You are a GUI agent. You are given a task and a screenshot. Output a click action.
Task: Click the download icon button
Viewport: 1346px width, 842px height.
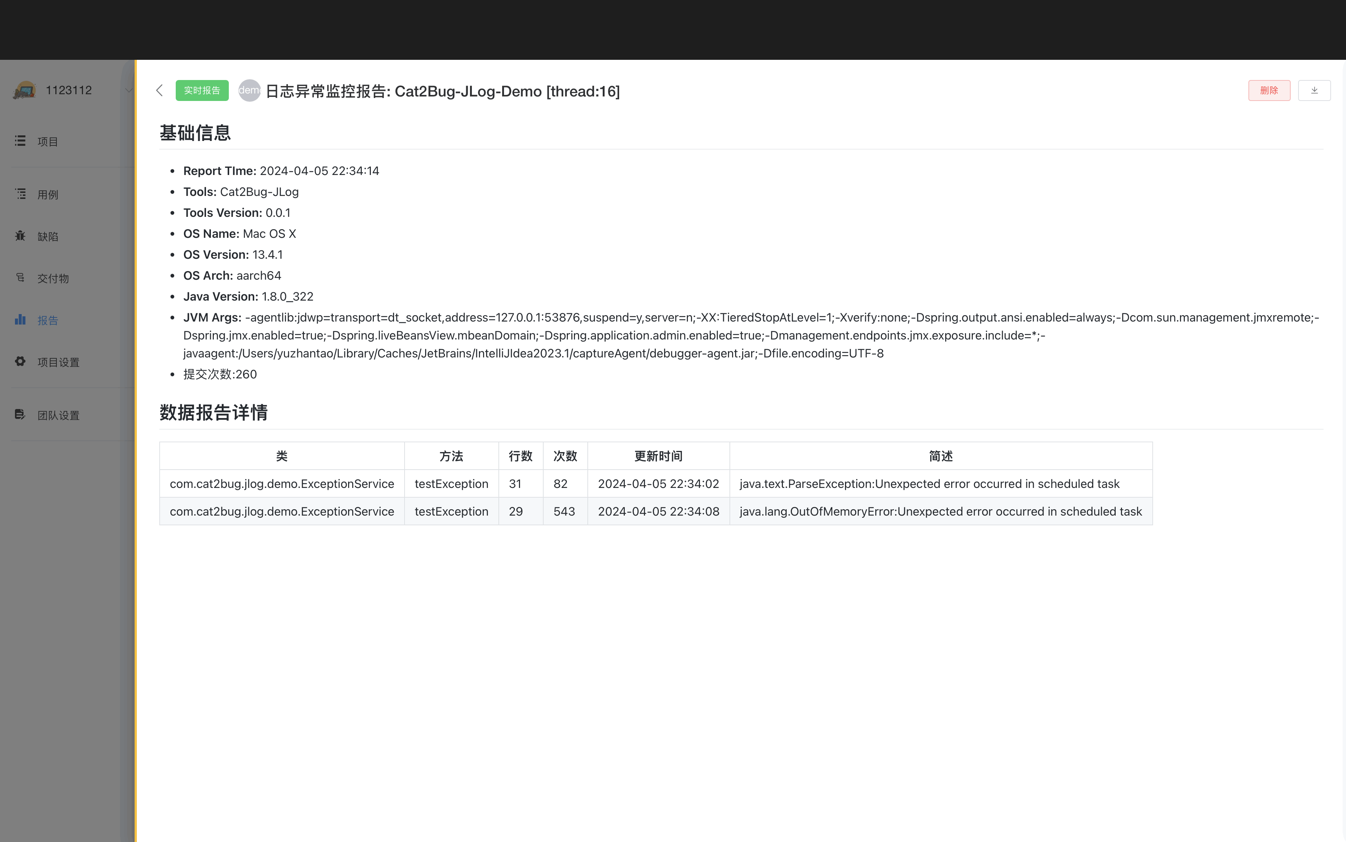click(1314, 90)
